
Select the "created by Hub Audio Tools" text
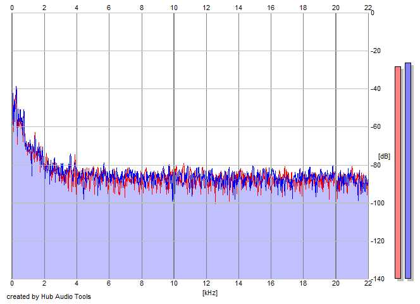tap(49, 296)
